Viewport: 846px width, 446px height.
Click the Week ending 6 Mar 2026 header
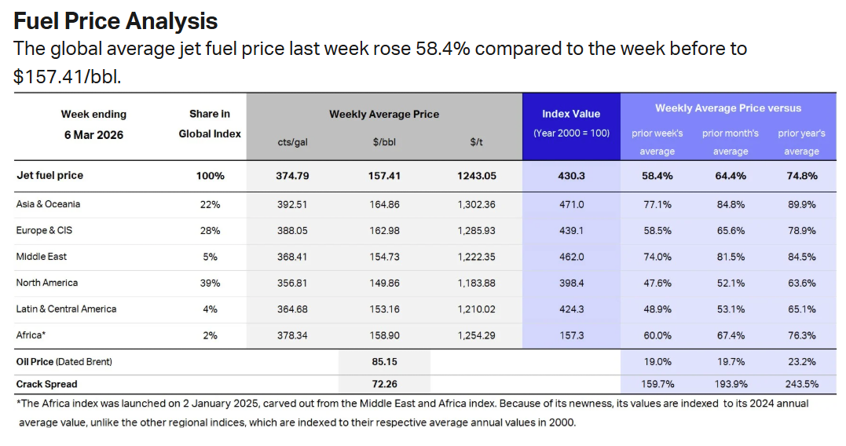[93, 124]
